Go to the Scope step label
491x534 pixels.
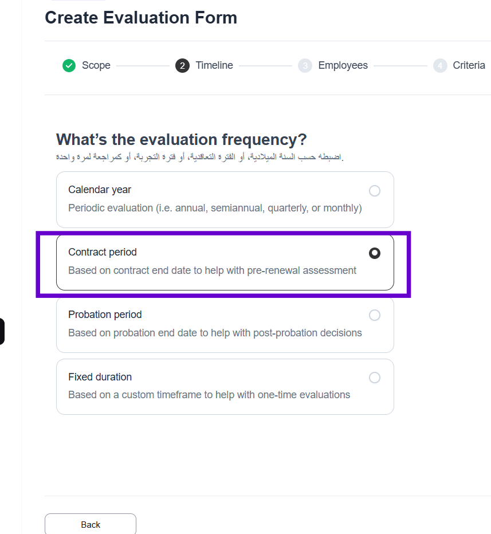pyautogui.click(x=96, y=65)
